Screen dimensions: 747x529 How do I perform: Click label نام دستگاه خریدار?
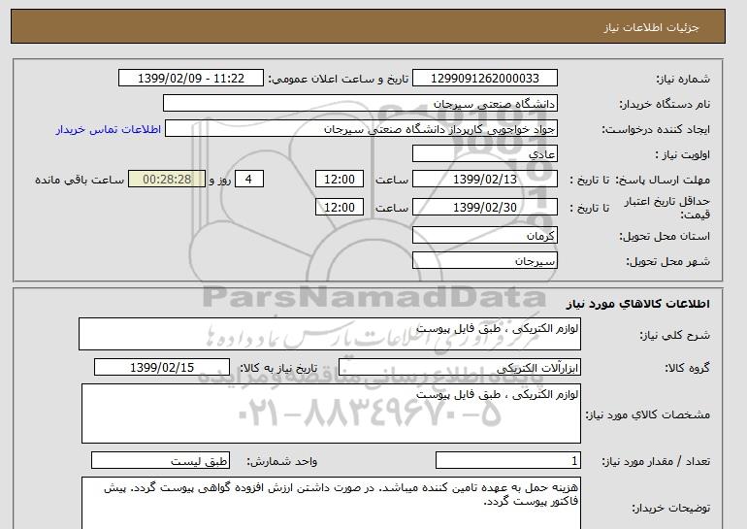pyautogui.click(x=665, y=104)
